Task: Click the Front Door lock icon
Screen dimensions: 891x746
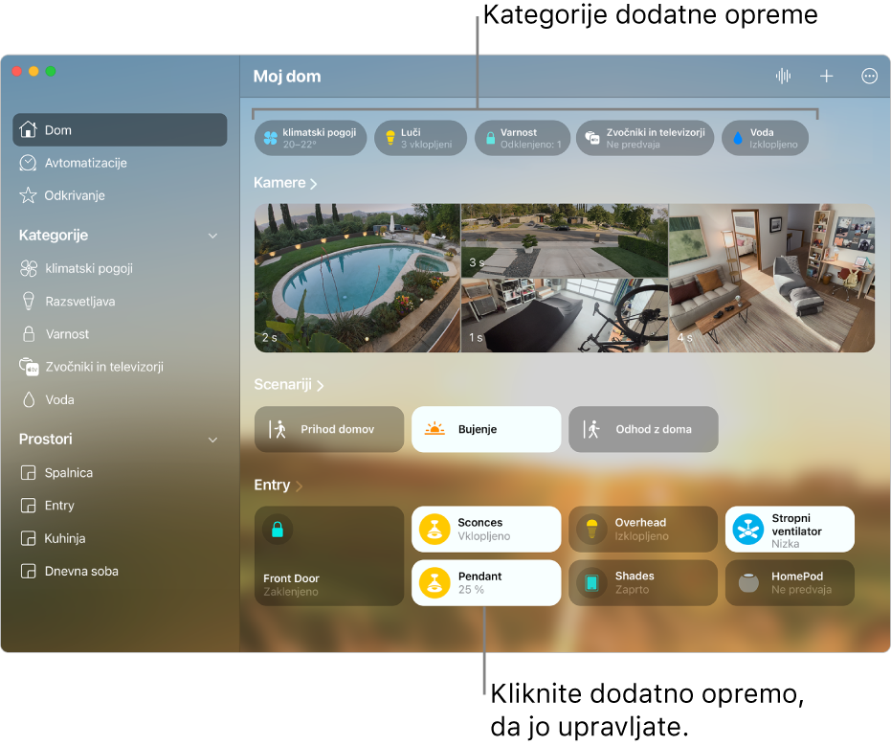Action: [x=278, y=530]
